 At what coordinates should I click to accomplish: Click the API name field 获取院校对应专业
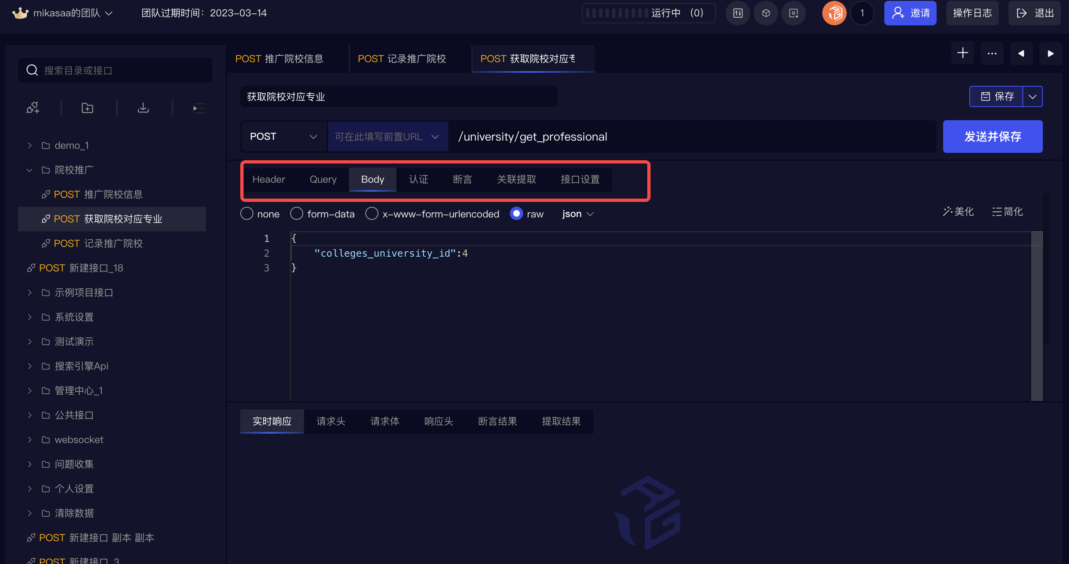tap(398, 96)
